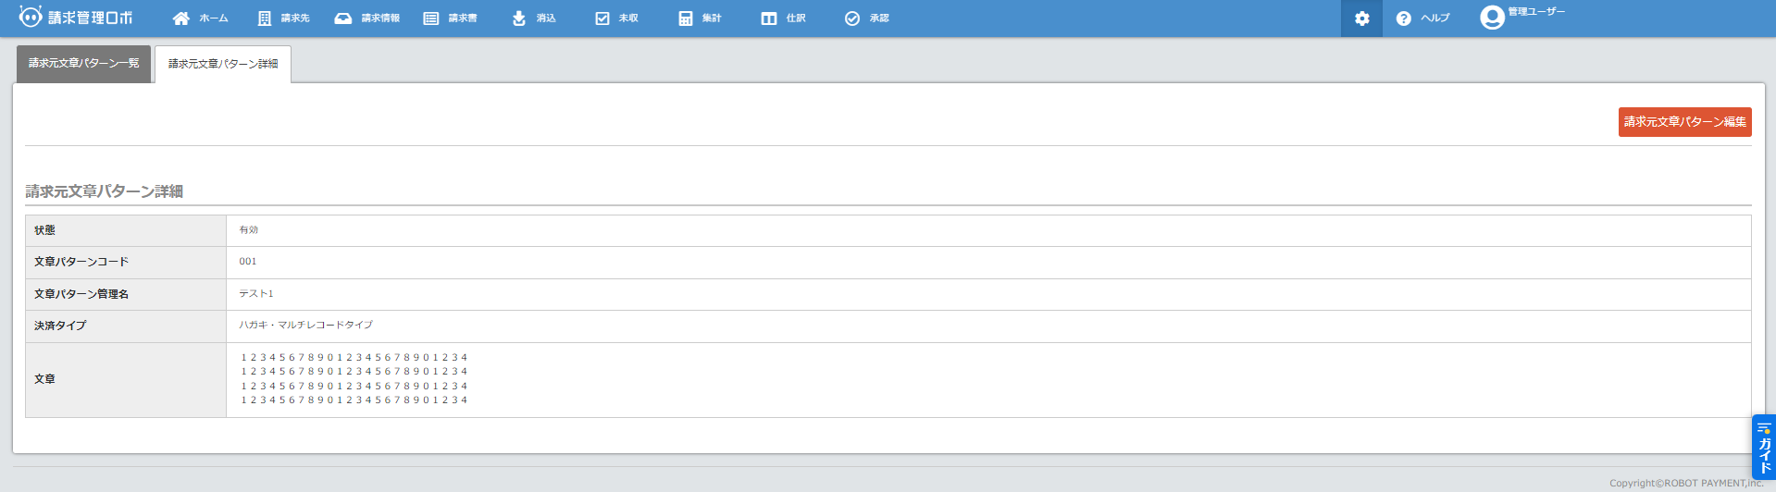Image resolution: width=1776 pixels, height=492 pixels.
Task: Switch to 請求元文章パターン一覧 tab
Action: point(83,64)
